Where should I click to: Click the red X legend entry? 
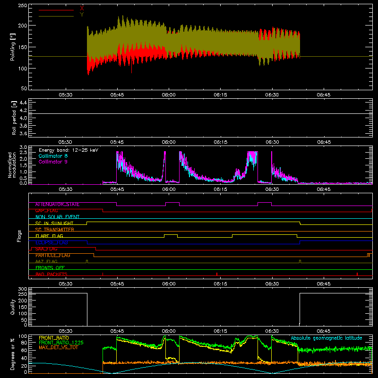point(82,9)
